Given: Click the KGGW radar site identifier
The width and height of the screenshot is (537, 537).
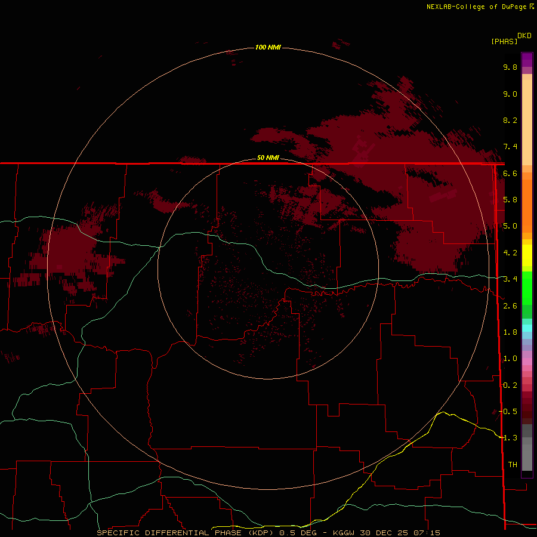Looking at the screenshot, I should [x=344, y=533].
